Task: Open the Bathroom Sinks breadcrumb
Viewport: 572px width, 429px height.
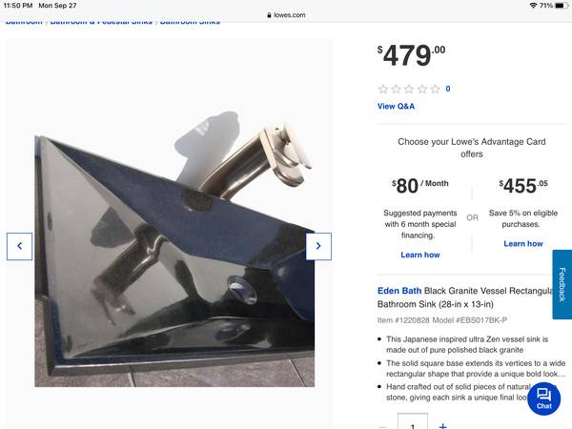Action: coord(190,22)
